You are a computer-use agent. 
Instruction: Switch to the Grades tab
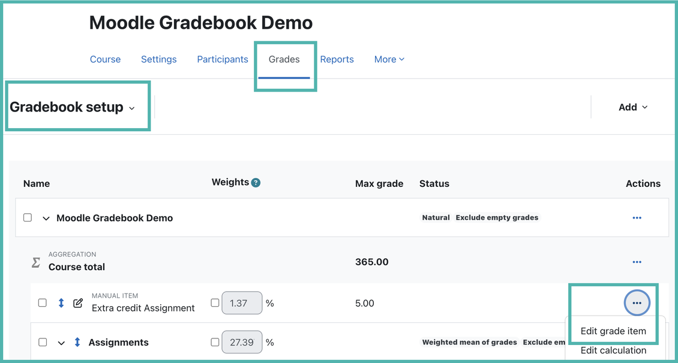coord(284,59)
